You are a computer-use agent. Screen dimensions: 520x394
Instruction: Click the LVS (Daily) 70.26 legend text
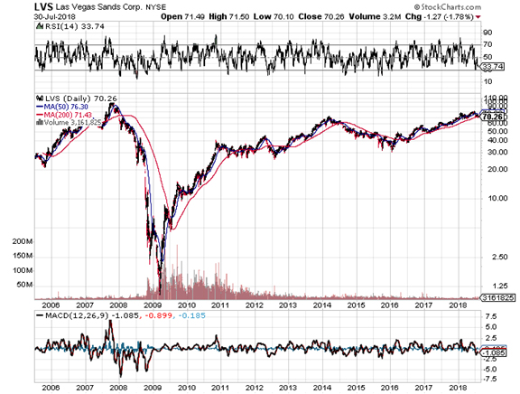tap(81, 98)
